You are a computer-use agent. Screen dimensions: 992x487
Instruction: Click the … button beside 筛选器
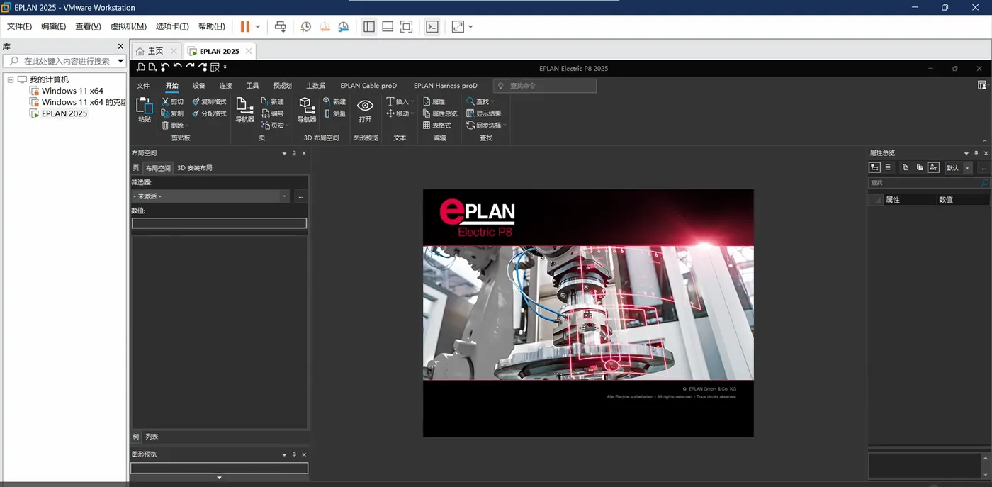click(301, 196)
